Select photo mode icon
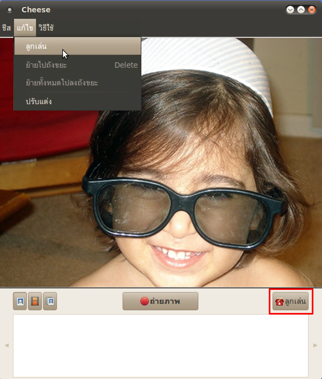322x379 pixels. tap(20, 301)
